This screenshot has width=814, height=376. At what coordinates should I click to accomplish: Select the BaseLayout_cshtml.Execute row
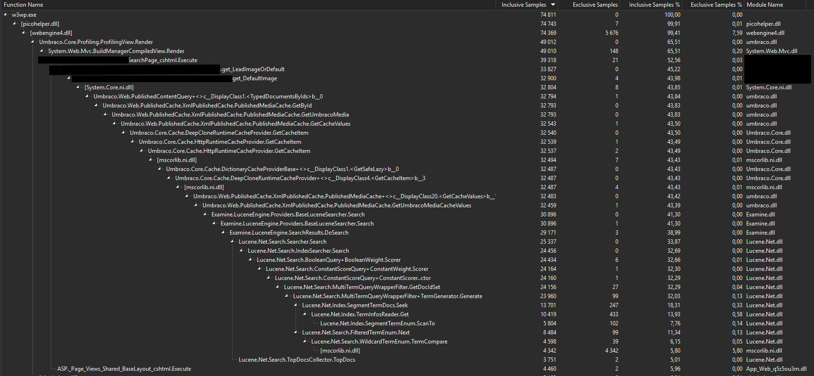tap(407, 369)
